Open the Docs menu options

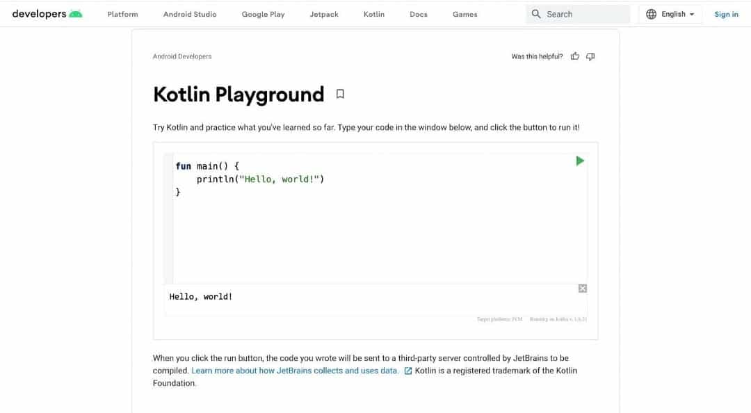coord(418,14)
